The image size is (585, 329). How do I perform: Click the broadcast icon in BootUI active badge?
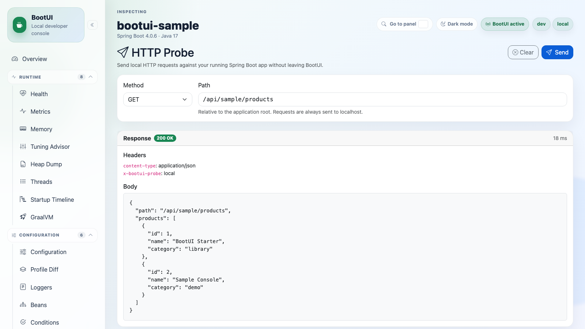[x=488, y=24]
